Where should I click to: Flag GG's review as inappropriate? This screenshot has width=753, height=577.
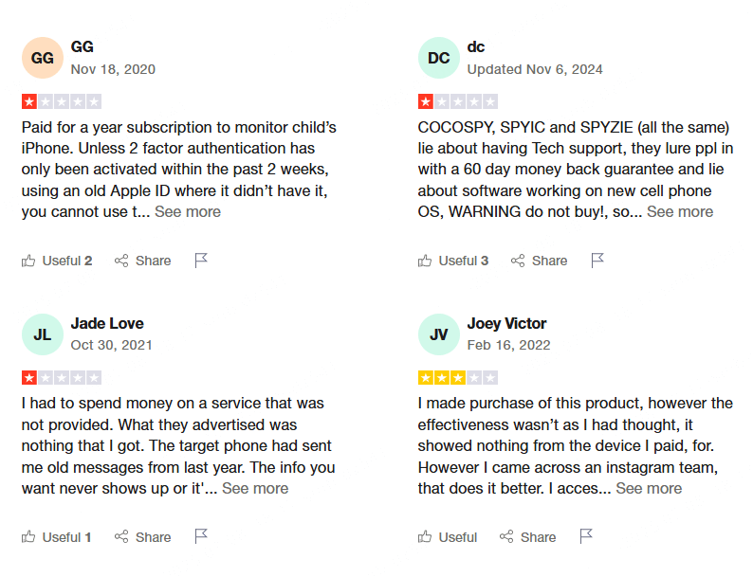pyautogui.click(x=201, y=261)
